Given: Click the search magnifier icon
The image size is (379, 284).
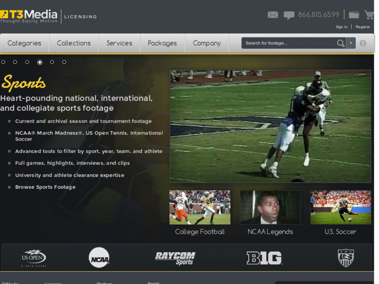Looking at the screenshot, I should click(341, 43).
